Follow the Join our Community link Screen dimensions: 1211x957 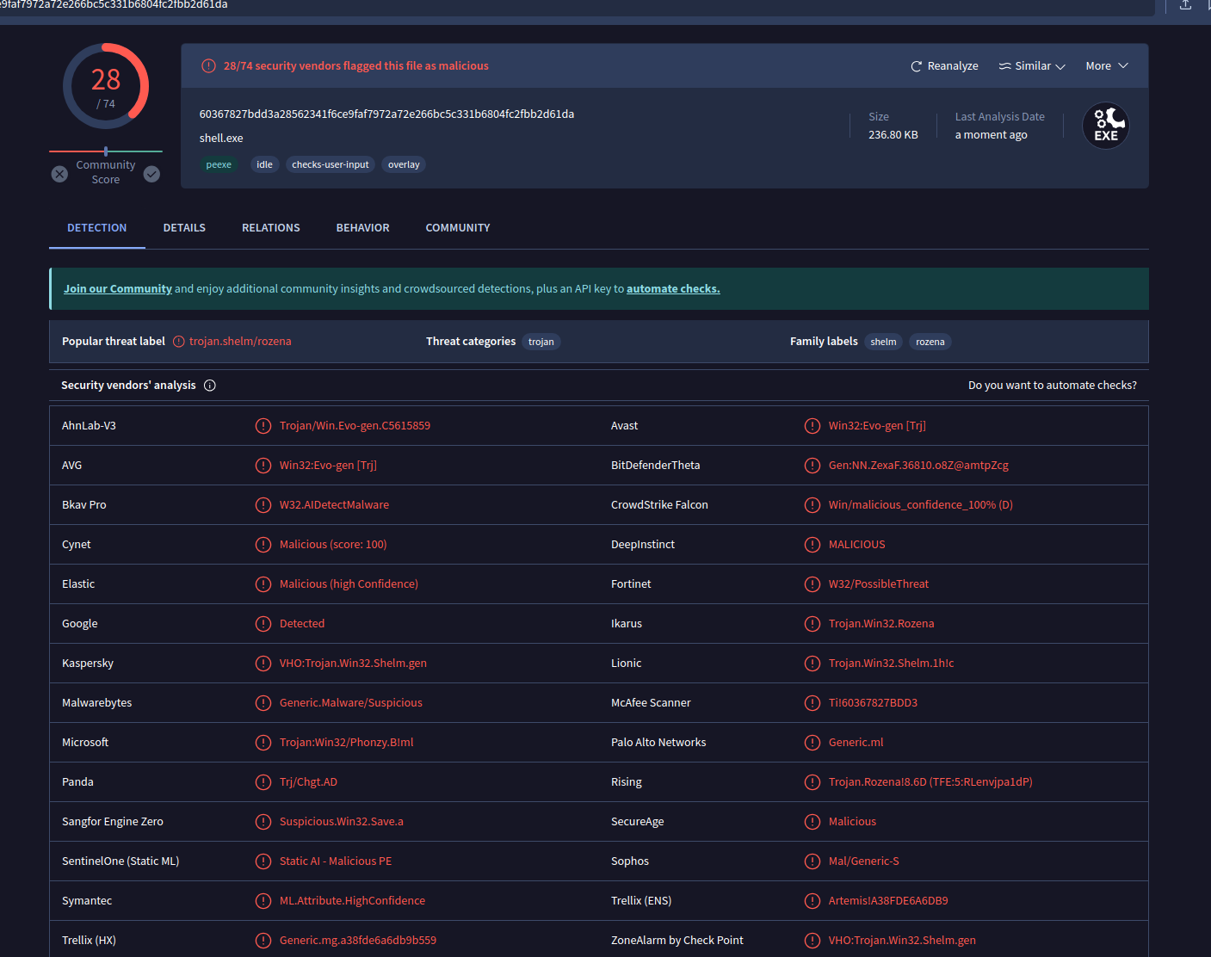click(x=118, y=289)
